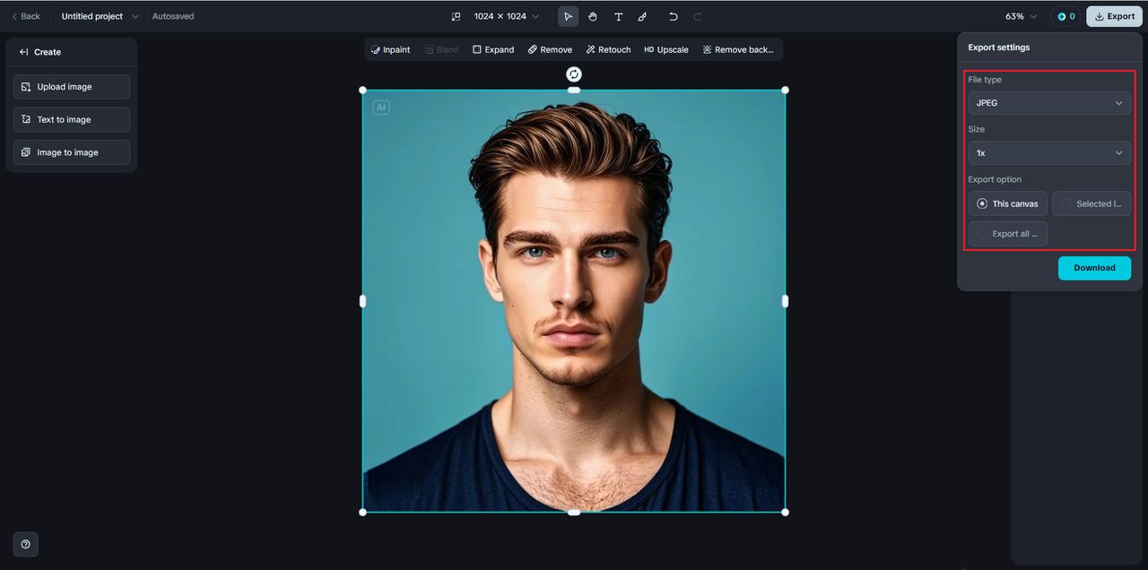Open the JPEG file type dropdown
Screen dimensions: 1148x570
(1049, 103)
